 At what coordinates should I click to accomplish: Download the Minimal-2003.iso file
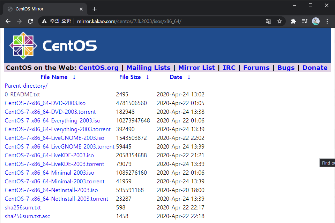tap(50, 173)
